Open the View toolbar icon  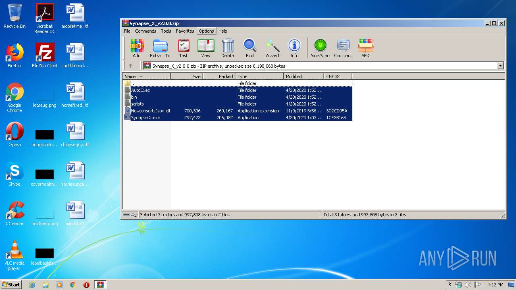coord(206,48)
